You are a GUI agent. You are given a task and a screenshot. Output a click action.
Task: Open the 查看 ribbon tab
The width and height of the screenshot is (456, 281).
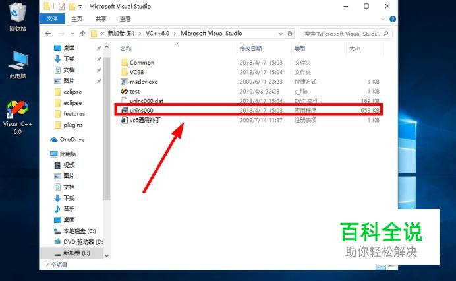125,19
